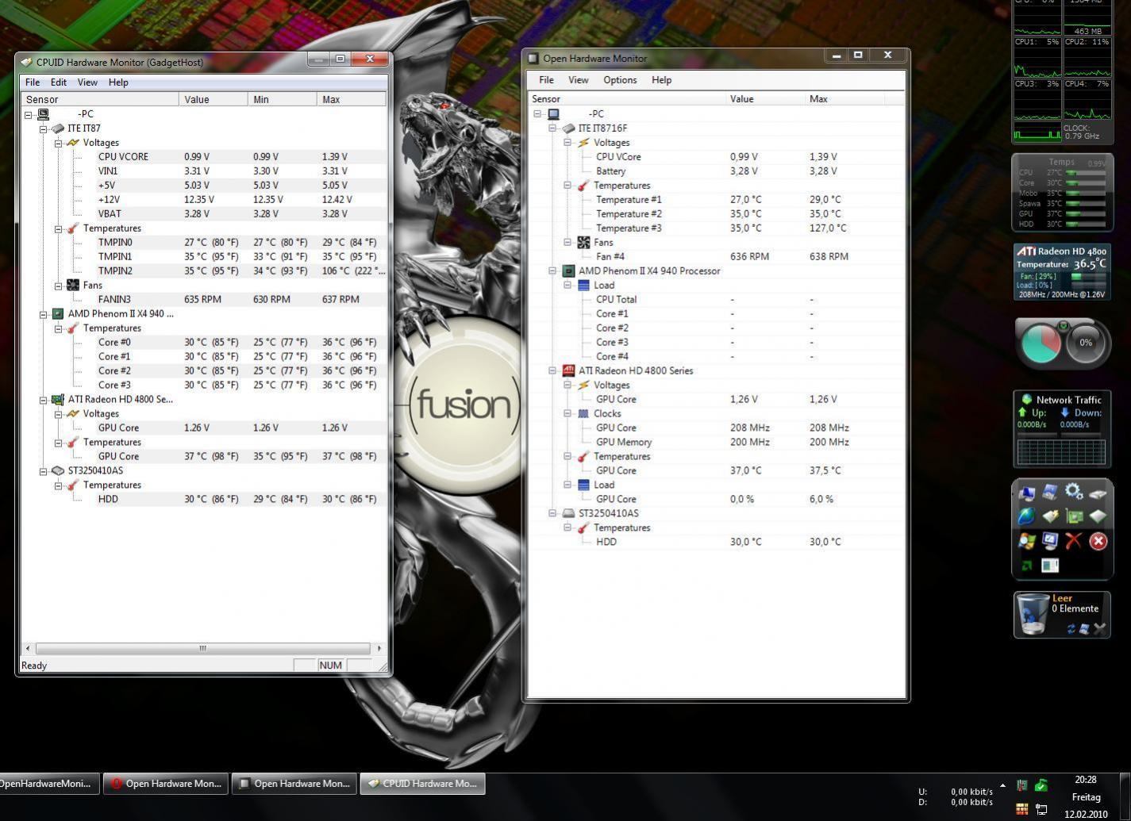
Task: Click the Min column header in CPUID monitor
Action: [283, 99]
